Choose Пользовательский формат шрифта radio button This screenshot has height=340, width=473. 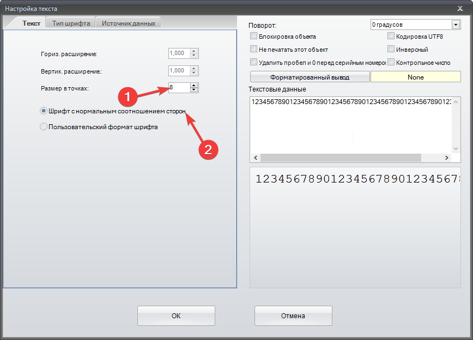point(44,127)
